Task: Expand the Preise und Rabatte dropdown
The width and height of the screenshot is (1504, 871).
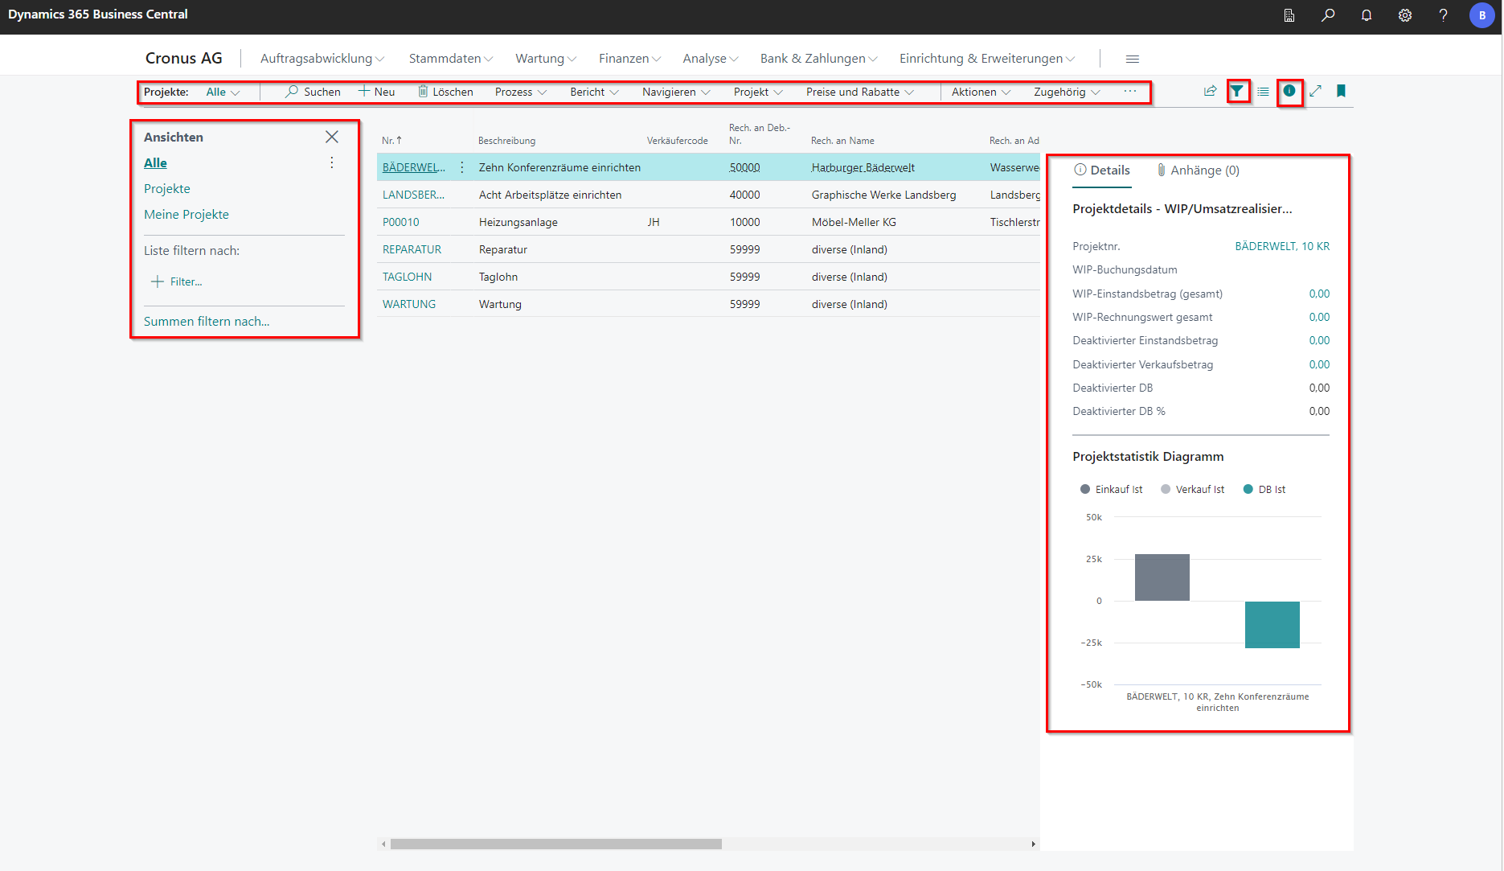Action: (859, 92)
